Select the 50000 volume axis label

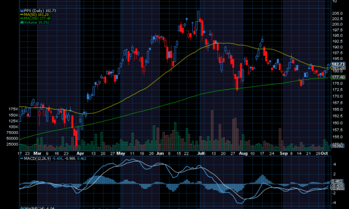12,138
